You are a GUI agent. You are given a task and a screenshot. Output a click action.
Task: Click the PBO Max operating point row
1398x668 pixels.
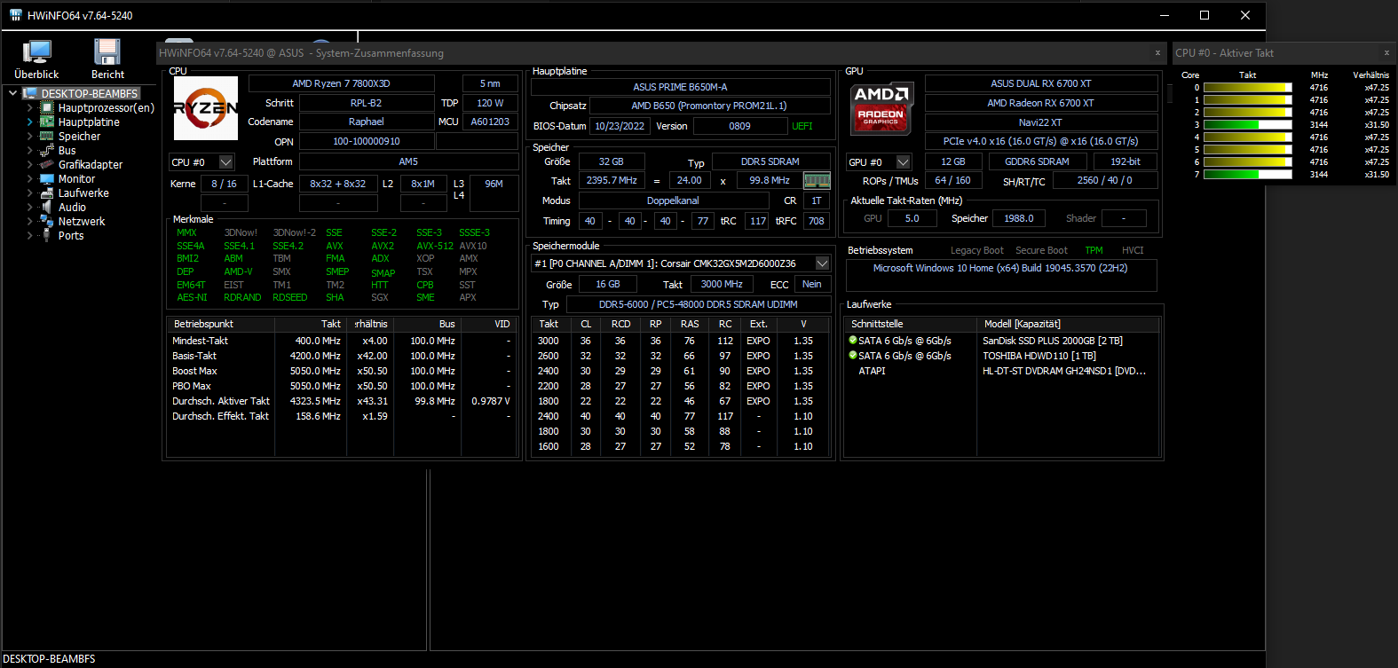[341, 386]
